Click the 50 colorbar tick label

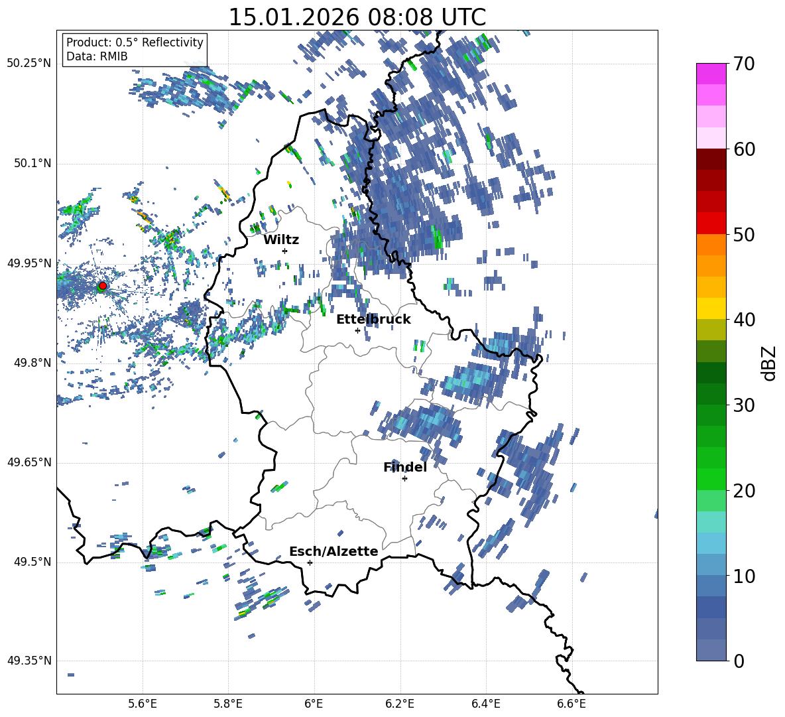point(744,235)
